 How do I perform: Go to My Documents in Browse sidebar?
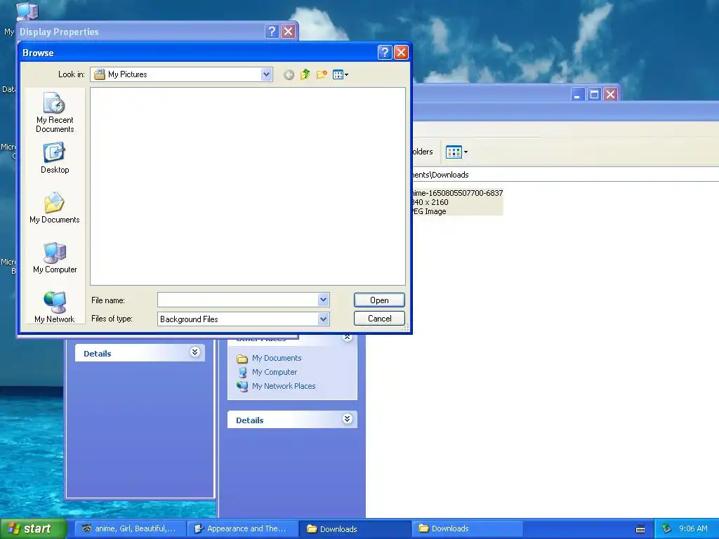click(55, 208)
